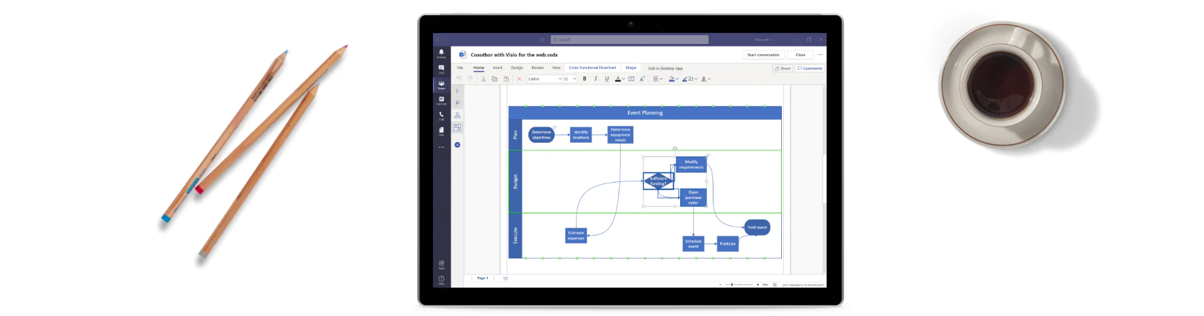Image resolution: width=1204 pixels, height=316 pixels.
Task: Cut selection with scissors icon
Action: click(483, 78)
